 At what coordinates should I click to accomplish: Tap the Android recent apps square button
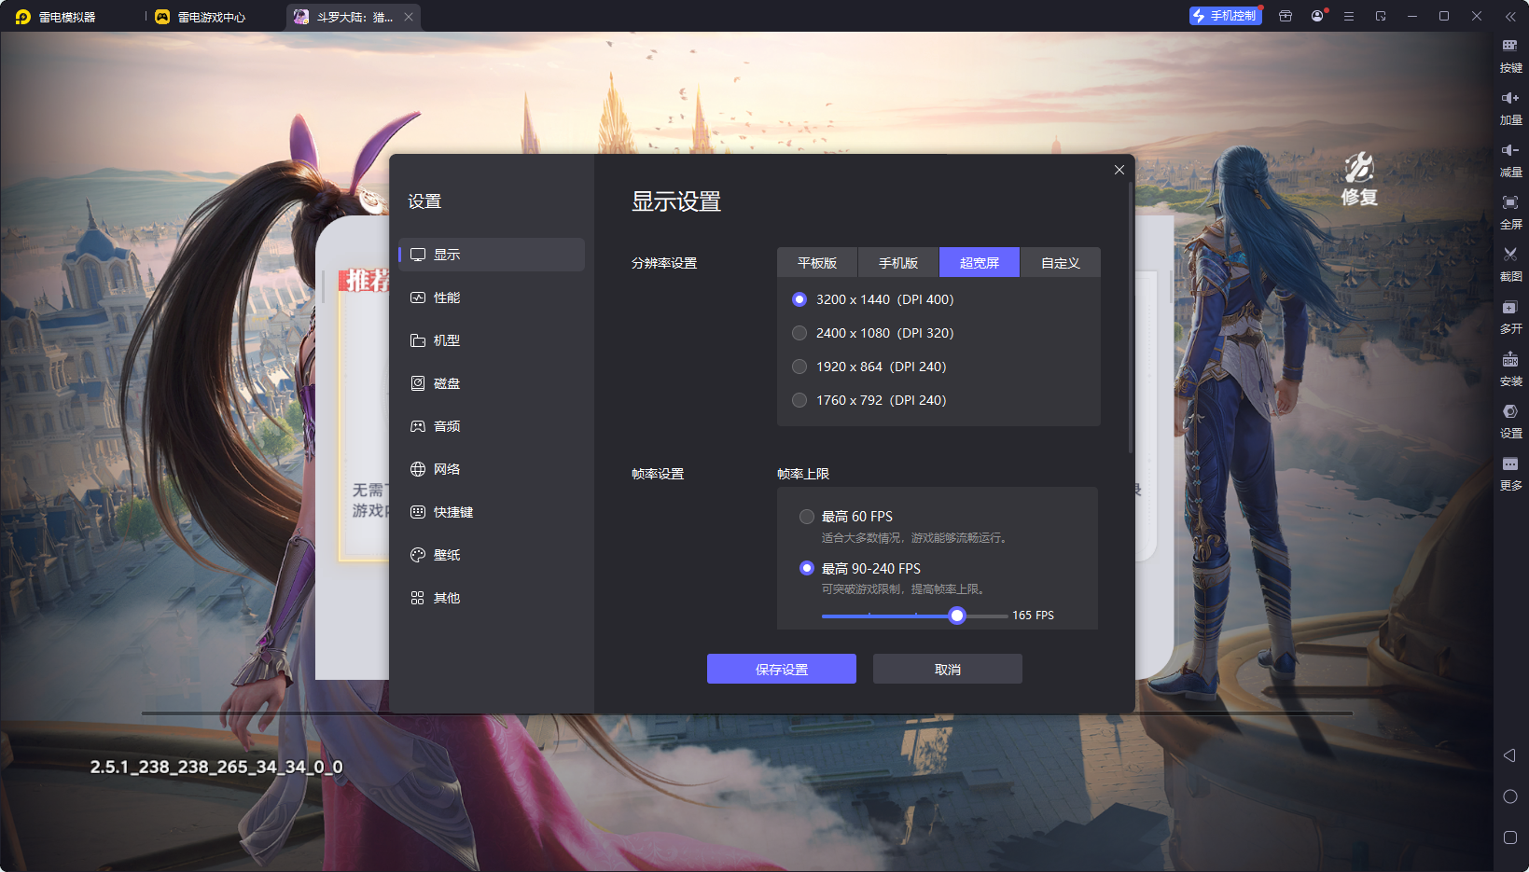[1510, 837]
